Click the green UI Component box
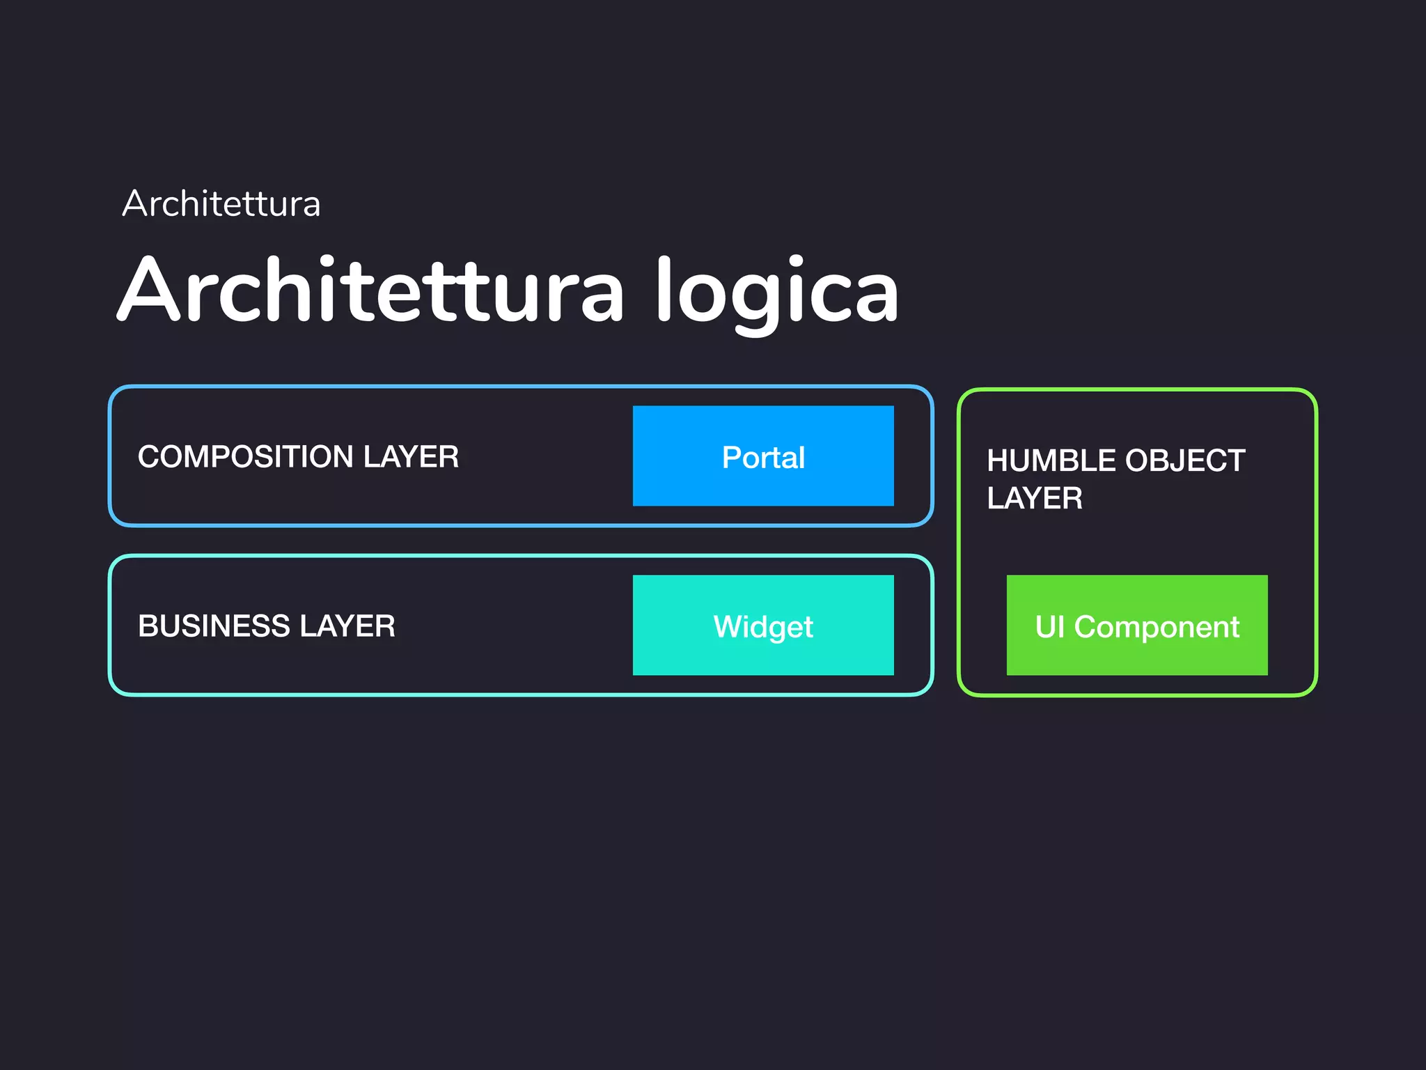This screenshot has height=1070, width=1426. 1136,625
